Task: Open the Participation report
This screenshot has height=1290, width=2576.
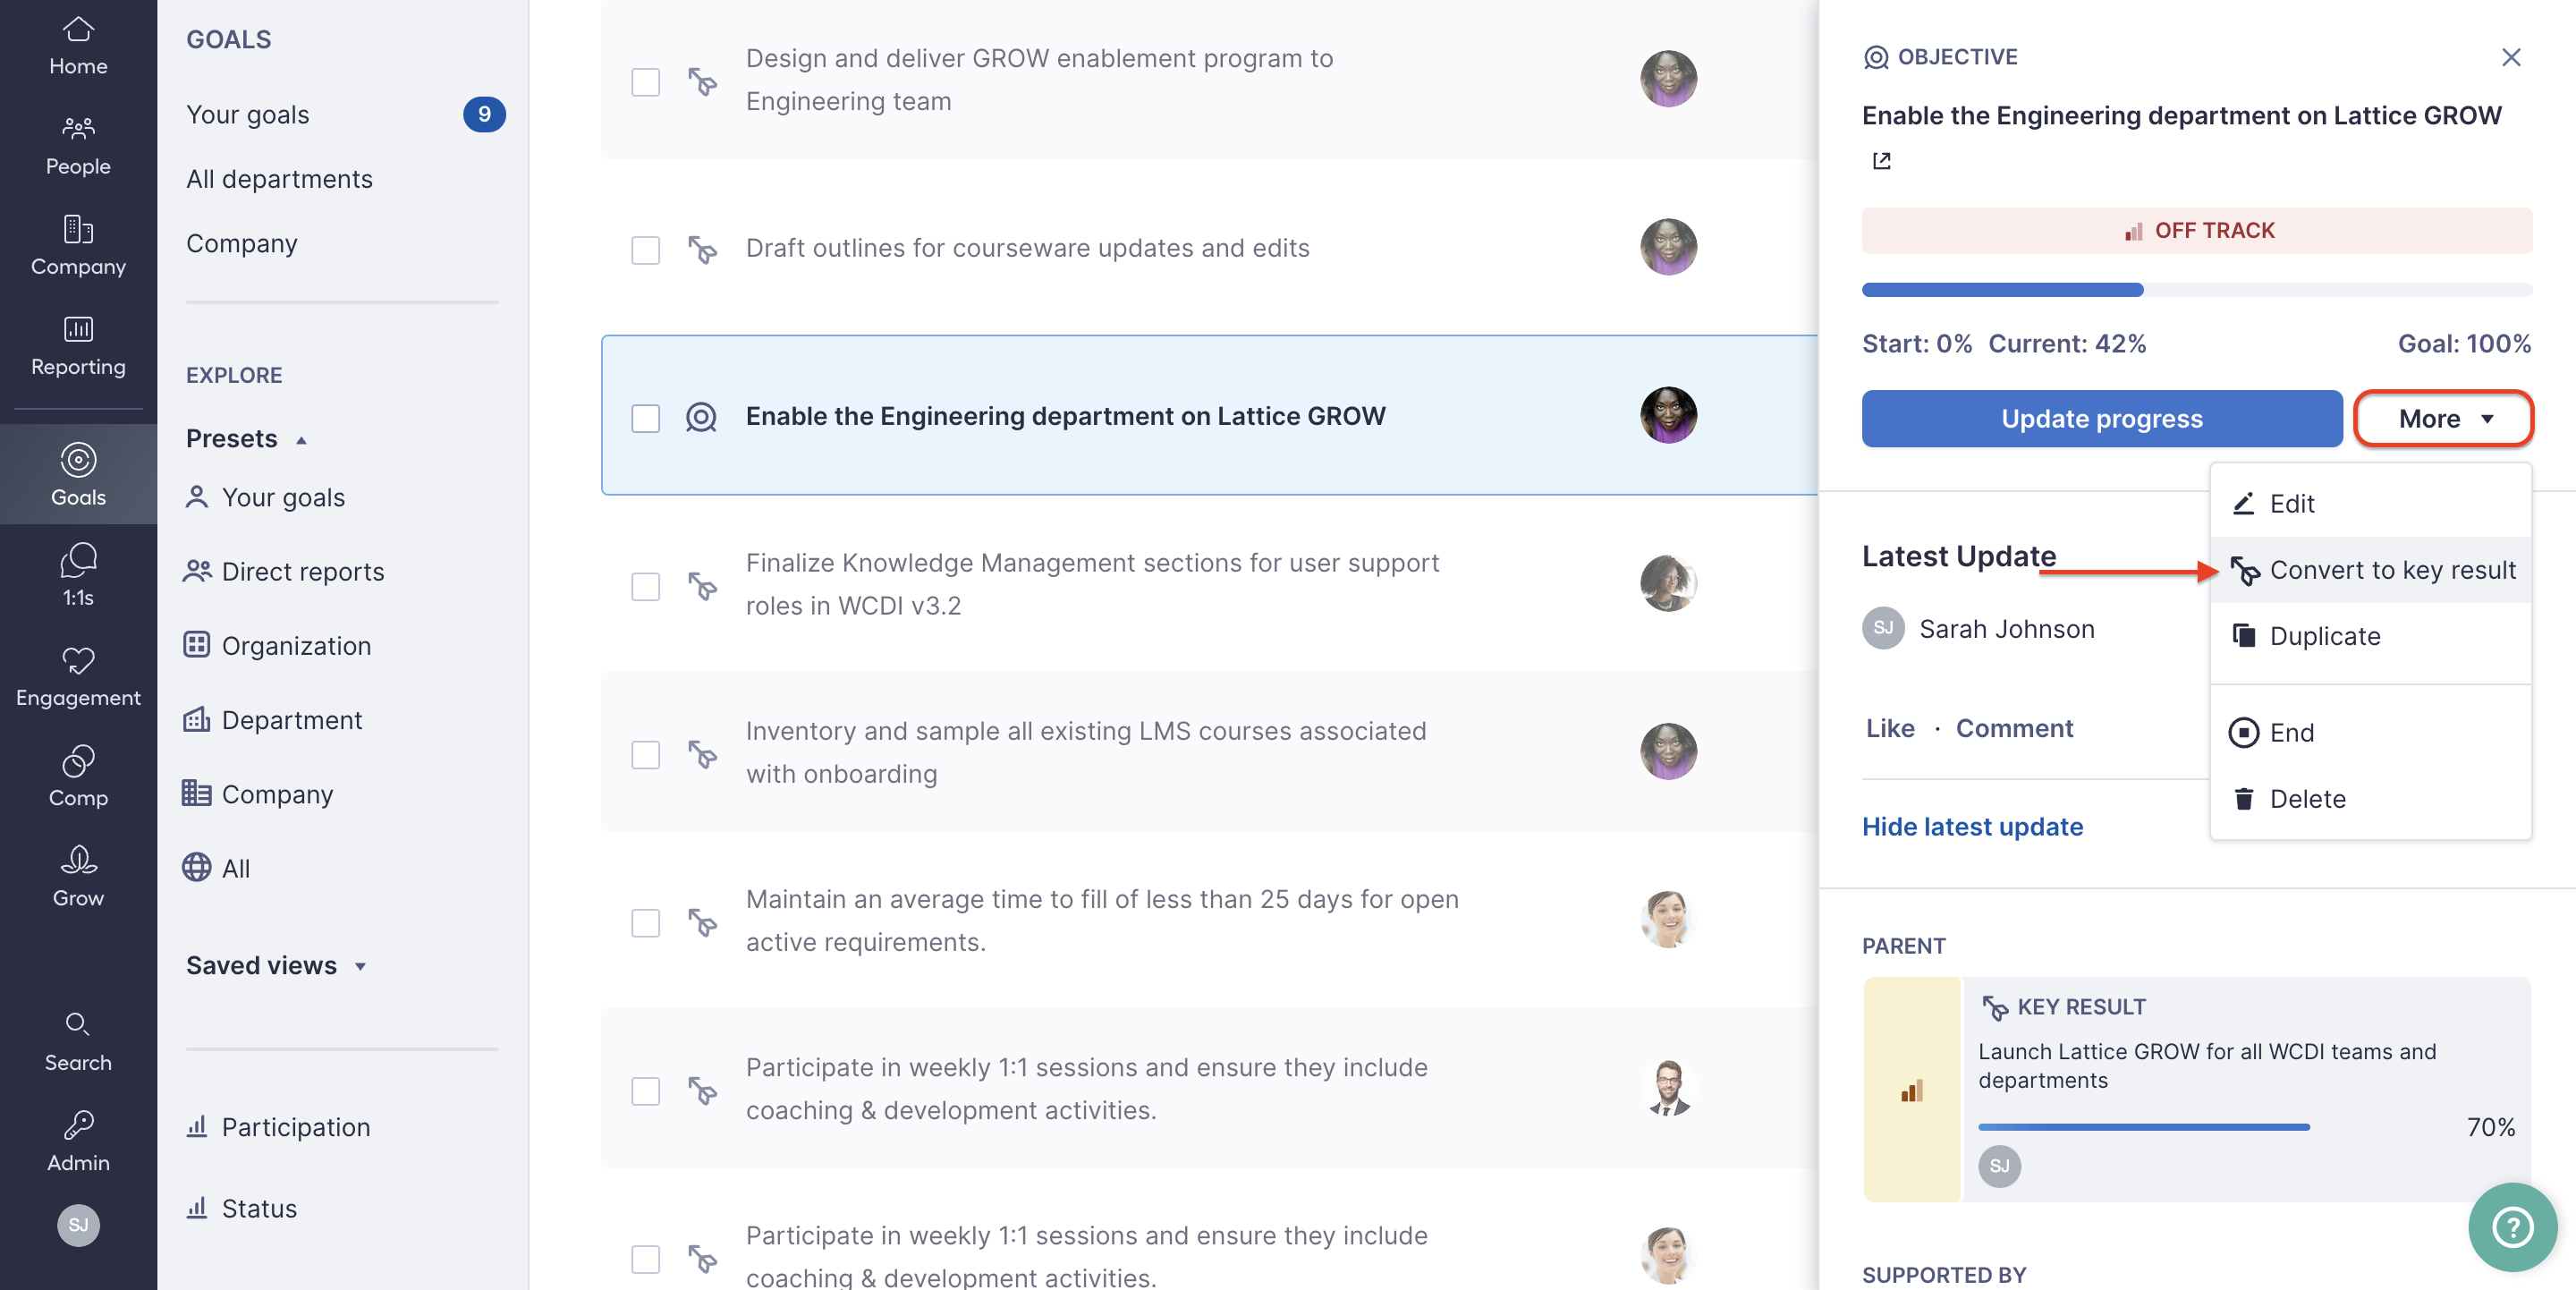Action: [278, 1126]
